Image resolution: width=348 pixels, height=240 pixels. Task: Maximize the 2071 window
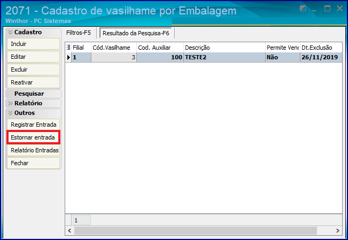click(327, 9)
